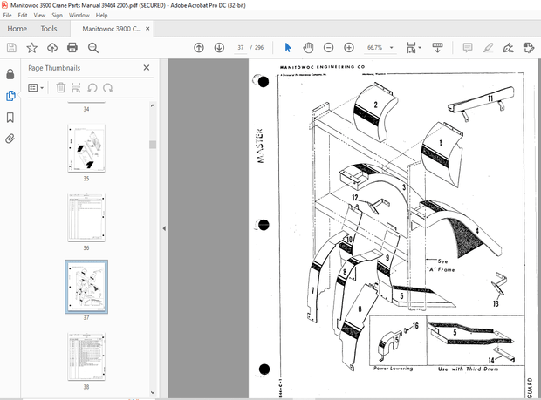Click the Print file icon
541x400 pixels.
coord(72,48)
